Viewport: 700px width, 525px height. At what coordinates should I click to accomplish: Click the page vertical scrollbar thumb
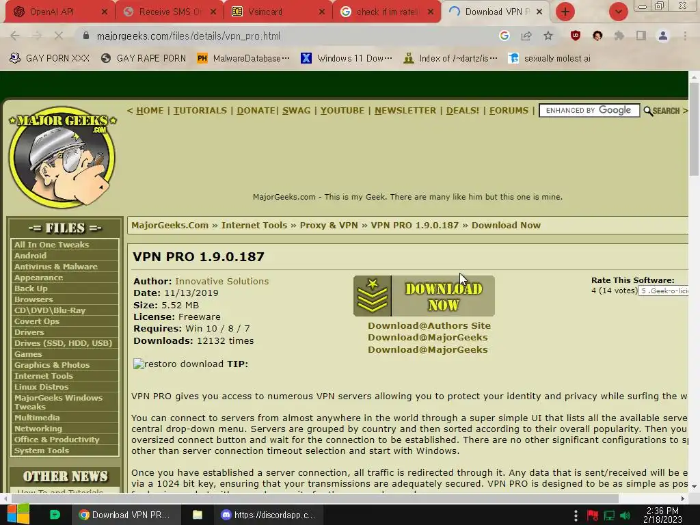point(694,129)
